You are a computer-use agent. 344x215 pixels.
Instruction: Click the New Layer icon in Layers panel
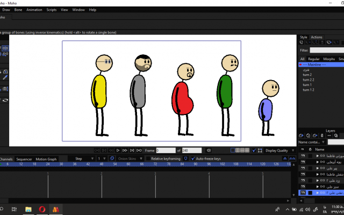[x=301, y=135]
